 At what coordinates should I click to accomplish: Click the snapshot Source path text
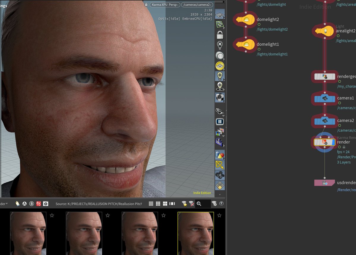(x=99, y=204)
